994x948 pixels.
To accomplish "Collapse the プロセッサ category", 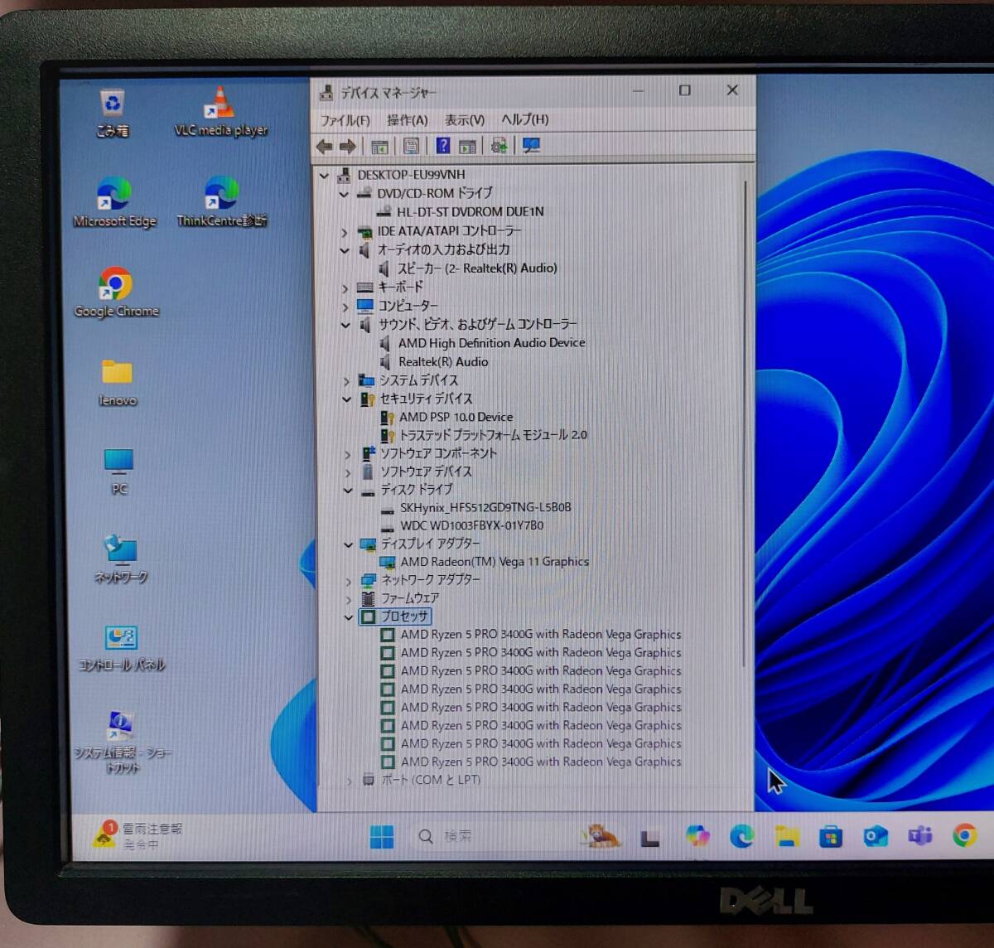I will pyautogui.click(x=349, y=617).
